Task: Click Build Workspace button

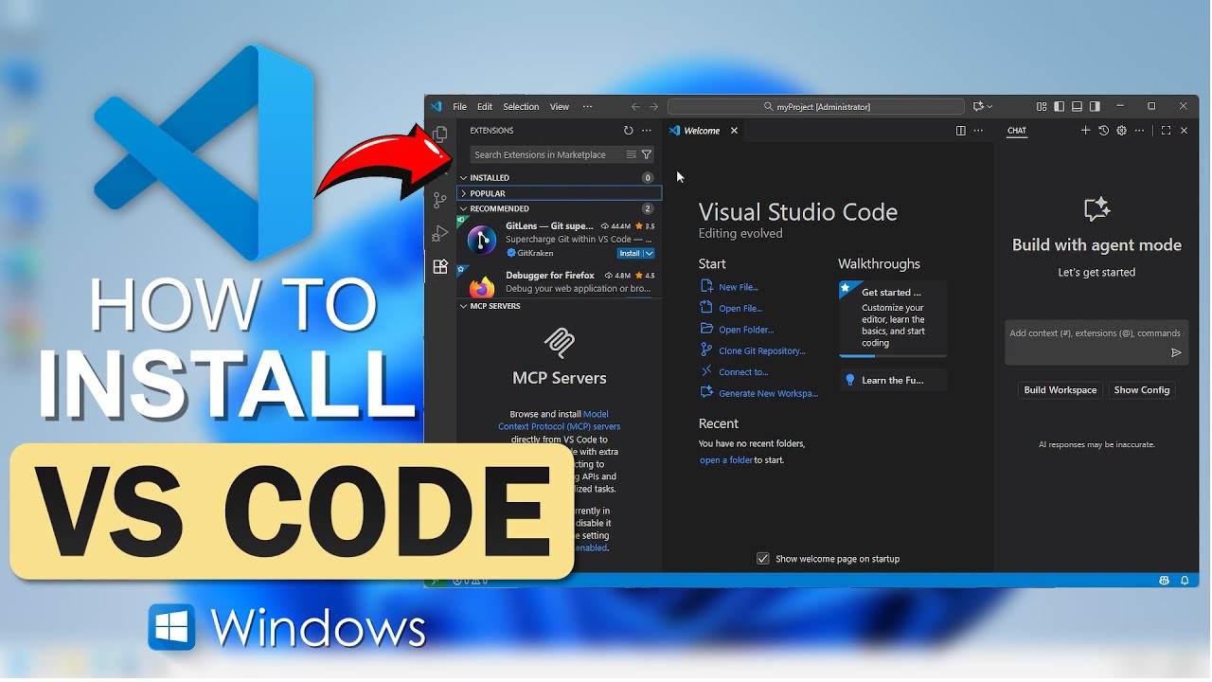Action: 1060,390
